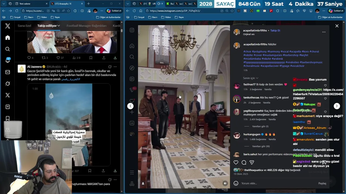
Task: Switch to Football Manager Bağımlıları tab
Action: coord(86,26)
